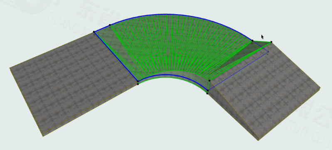Click the node at the ramp's raised top corner
Screen dimensions: 332x150
271,42
